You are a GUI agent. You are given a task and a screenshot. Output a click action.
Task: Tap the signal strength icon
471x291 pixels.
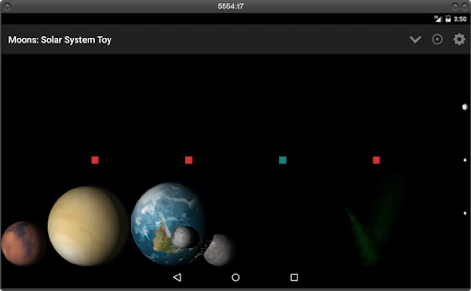pyautogui.click(x=438, y=19)
